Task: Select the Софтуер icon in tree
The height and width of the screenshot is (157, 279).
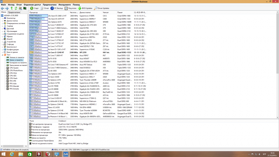Action: [5, 44]
